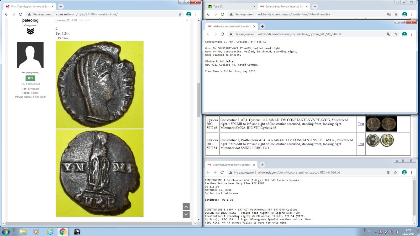This screenshot has width=420, height=236.
Task: Show hidden system tray icons
Action: tap(375, 232)
